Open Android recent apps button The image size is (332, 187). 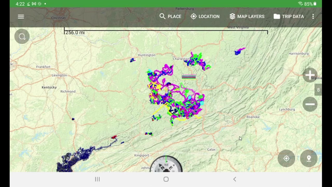[x=97, y=179]
